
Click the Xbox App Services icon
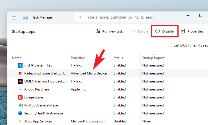20,121
